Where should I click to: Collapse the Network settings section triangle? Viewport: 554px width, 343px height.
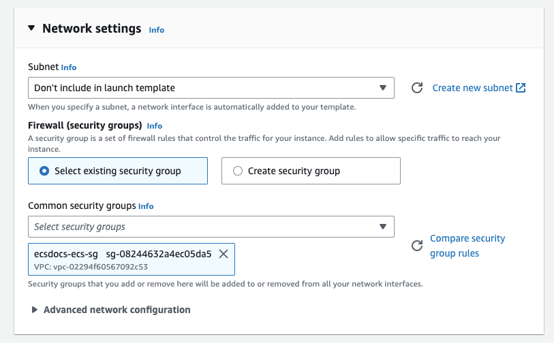pos(31,29)
